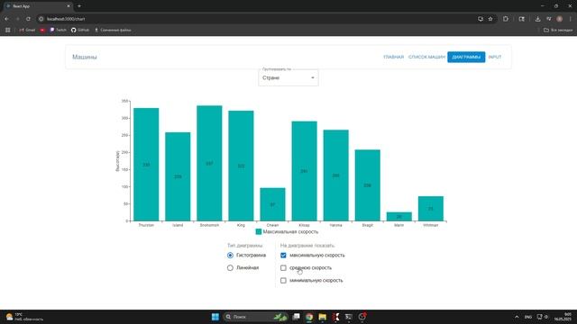
Task: Open the red YouTube bookmark icon
Action: click(42, 30)
